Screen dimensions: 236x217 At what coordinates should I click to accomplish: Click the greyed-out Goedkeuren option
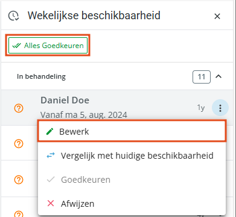tap(86, 180)
